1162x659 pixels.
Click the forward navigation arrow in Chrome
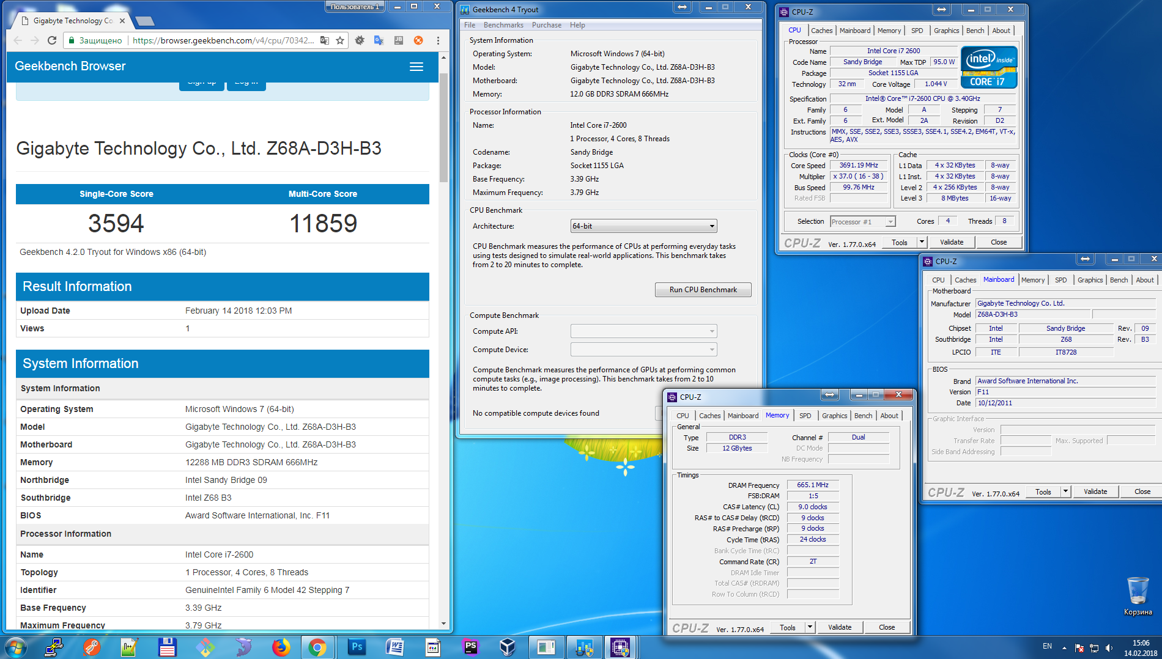tap(34, 40)
